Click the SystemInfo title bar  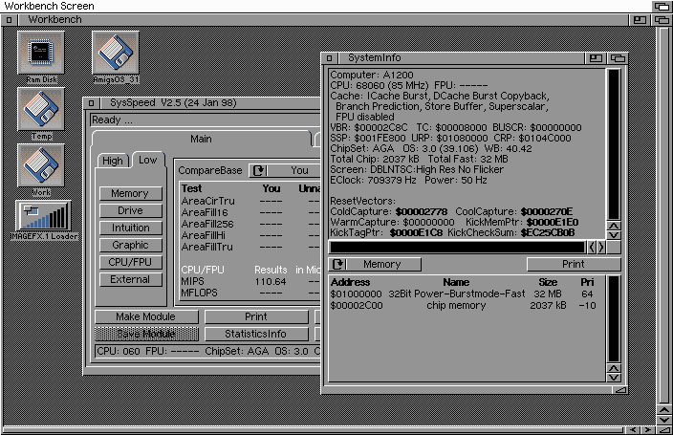click(x=462, y=58)
